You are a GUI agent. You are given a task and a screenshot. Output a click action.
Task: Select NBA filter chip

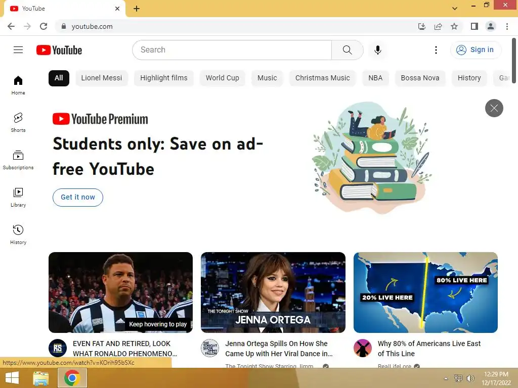(375, 78)
